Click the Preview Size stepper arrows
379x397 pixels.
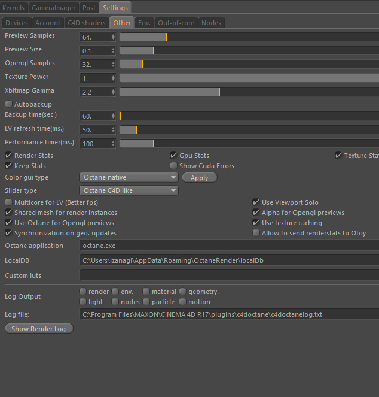[113, 51]
